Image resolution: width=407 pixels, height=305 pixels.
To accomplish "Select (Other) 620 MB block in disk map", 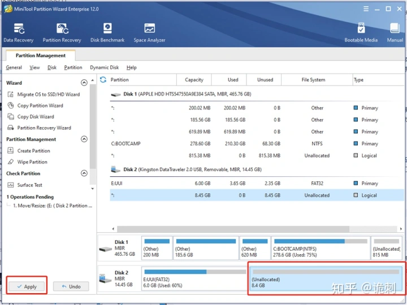I will pyautogui.click(x=255, y=248).
